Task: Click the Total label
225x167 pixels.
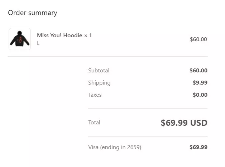Action: [94, 123]
